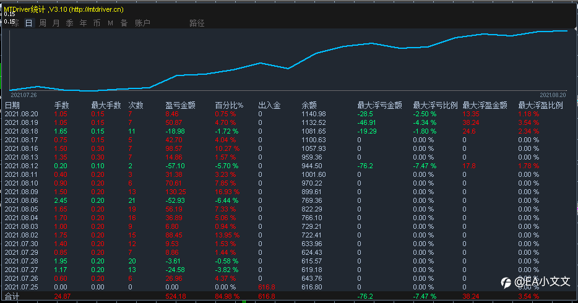578x303 pixels.
Task: Select the 2021.07.29 date row
Action: coord(22,252)
